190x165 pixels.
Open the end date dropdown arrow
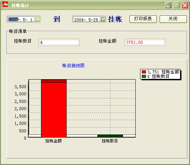[x=103, y=19]
